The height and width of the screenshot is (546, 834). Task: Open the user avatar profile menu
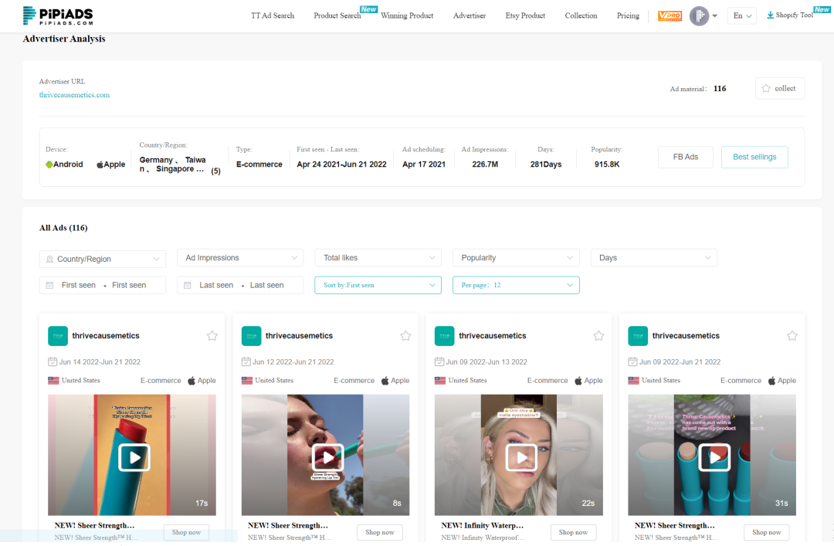[x=699, y=16]
